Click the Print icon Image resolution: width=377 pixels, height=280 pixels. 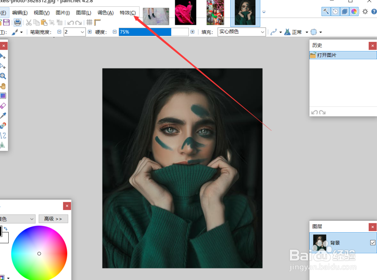pyautogui.click(x=17, y=23)
